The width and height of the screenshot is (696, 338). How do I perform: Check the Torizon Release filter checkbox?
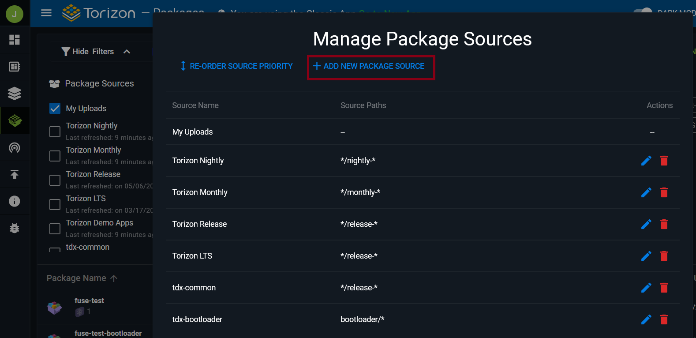pyautogui.click(x=55, y=180)
